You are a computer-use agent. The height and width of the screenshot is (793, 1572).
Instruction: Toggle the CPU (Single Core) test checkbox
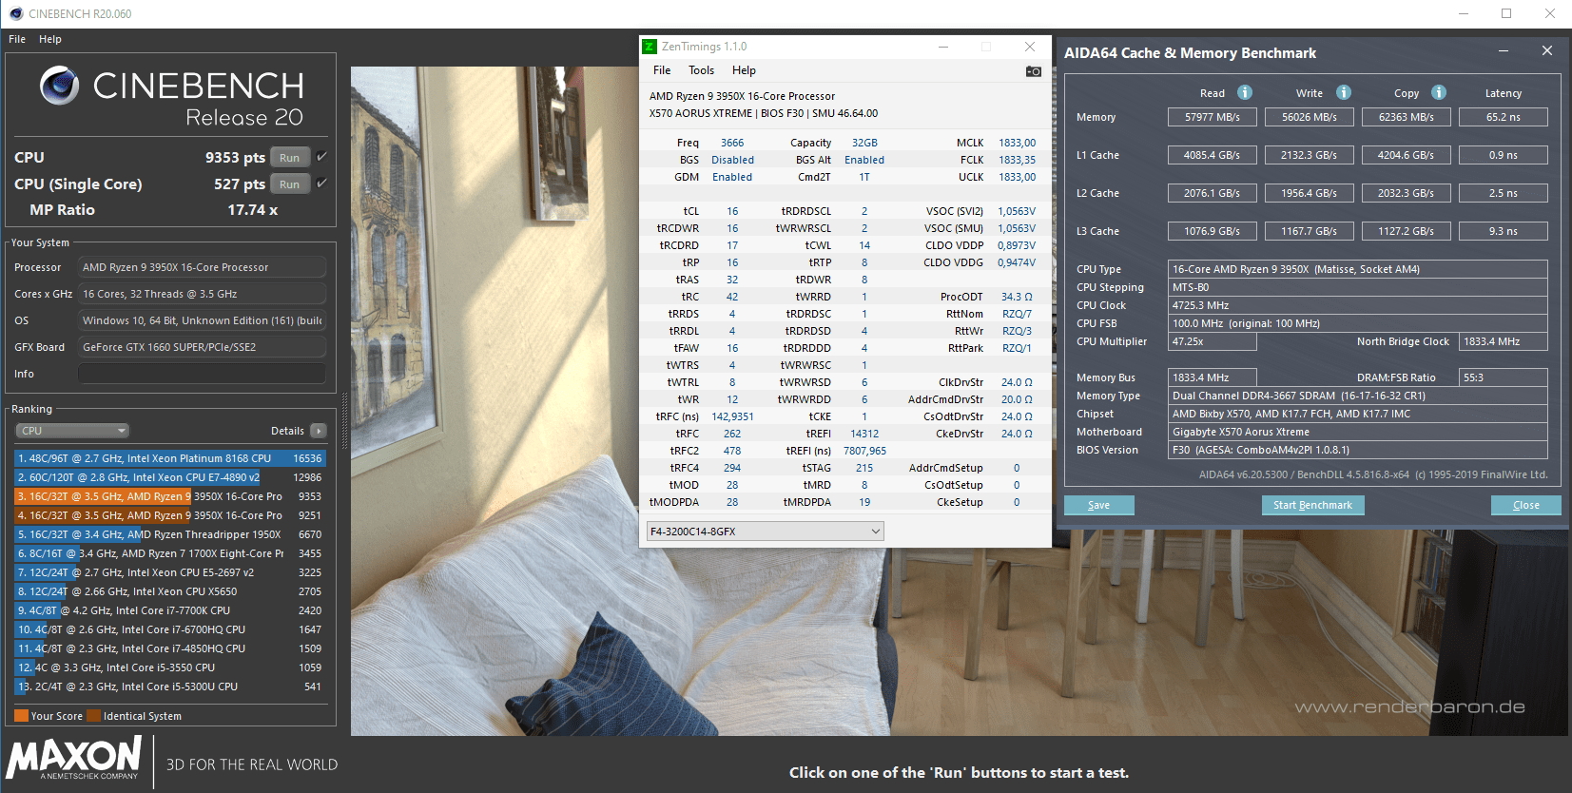321,184
